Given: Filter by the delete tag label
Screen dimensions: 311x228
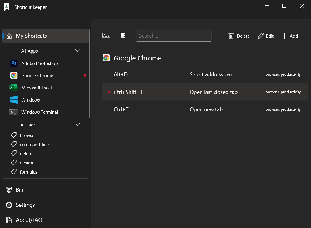Looking at the screenshot, I should (26, 154).
